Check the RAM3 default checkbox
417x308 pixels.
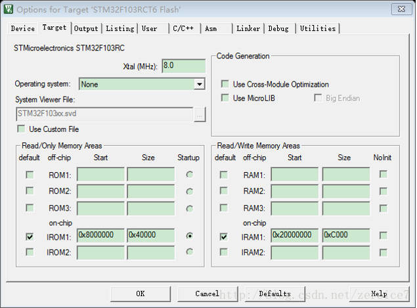(x=224, y=208)
